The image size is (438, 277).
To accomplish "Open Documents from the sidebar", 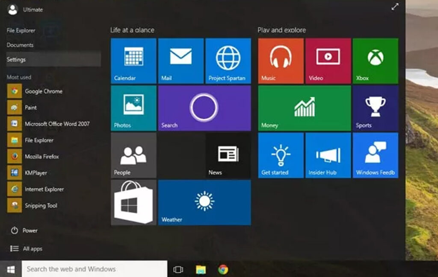I will tap(20, 45).
